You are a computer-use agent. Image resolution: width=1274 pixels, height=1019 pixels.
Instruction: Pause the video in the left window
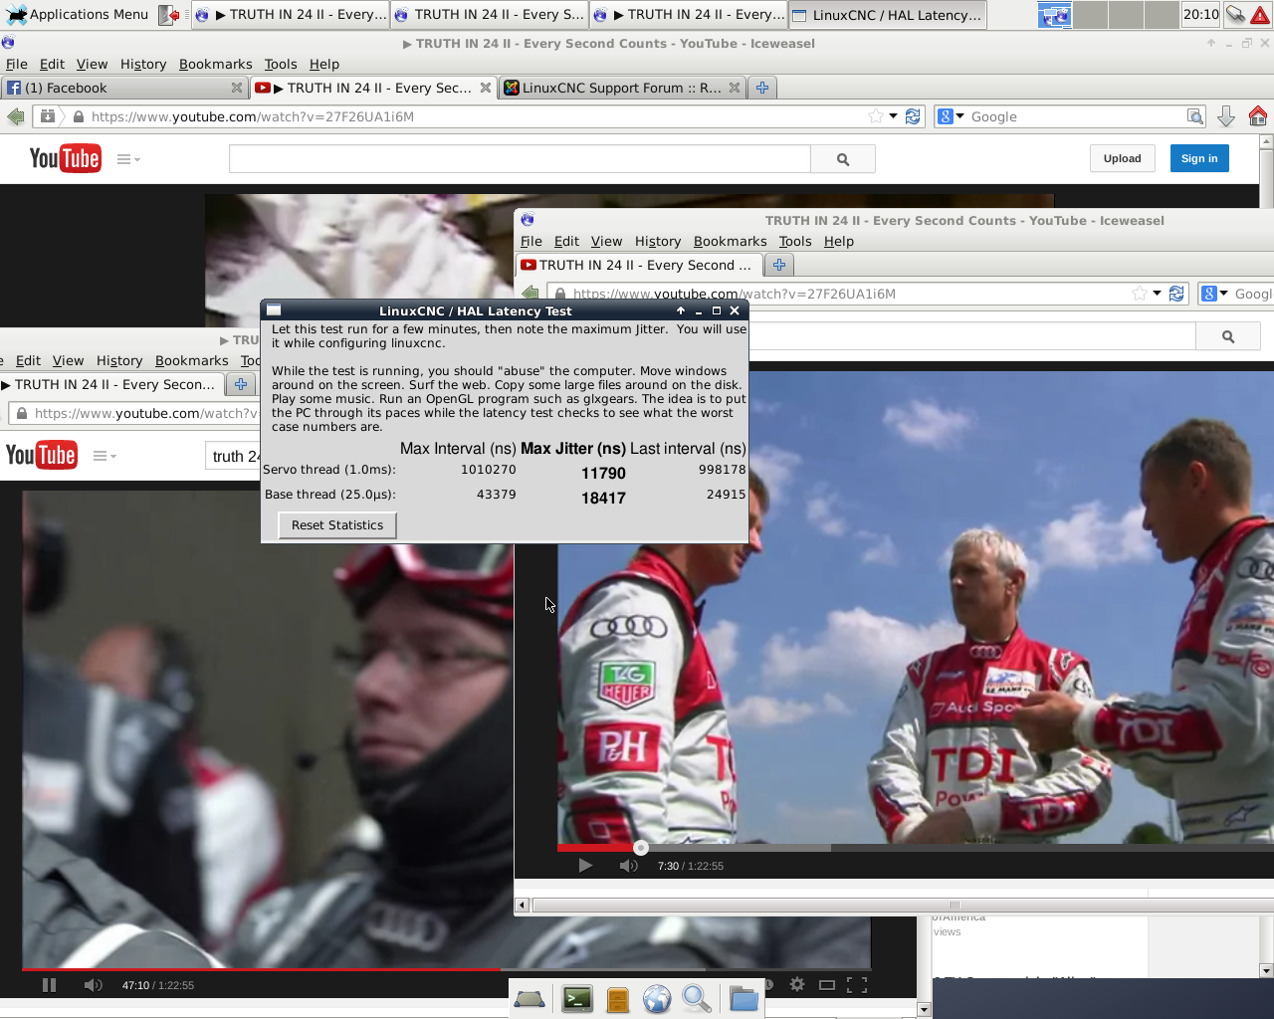pyautogui.click(x=49, y=985)
